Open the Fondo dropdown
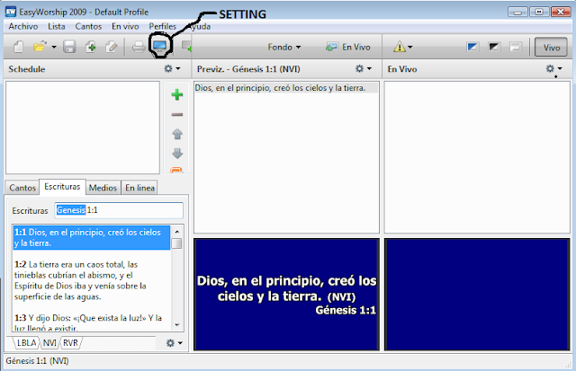The width and height of the screenshot is (576, 371). pyautogui.click(x=284, y=47)
